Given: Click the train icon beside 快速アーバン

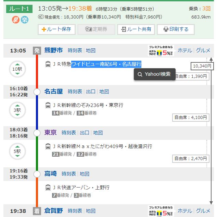Looking at the screenshot, I should pos(48,188).
